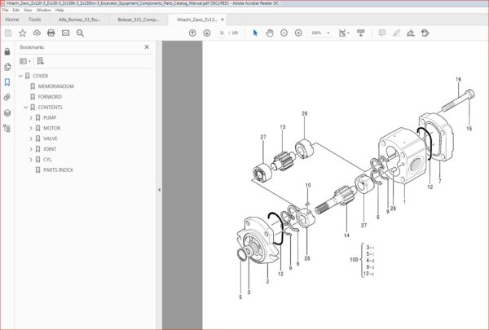The width and height of the screenshot is (489, 330).
Task: Open security lock panel in sidebar
Action: (7, 52)
